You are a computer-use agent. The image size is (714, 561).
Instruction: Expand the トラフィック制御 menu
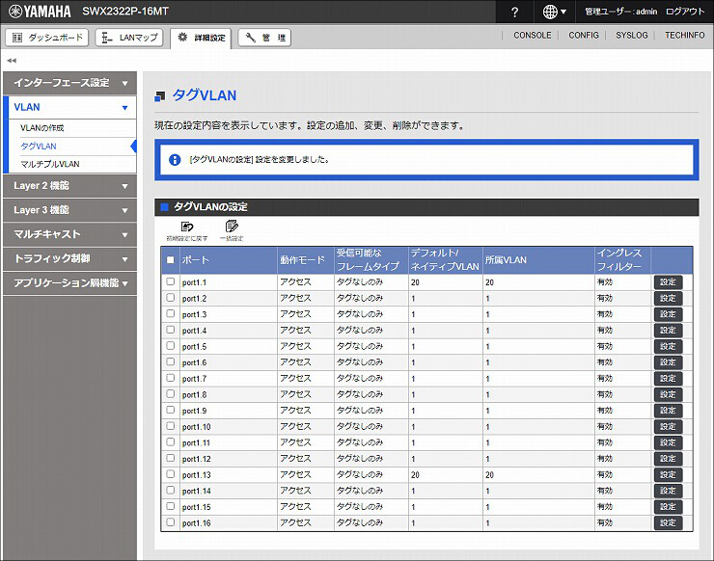(69, 259)
